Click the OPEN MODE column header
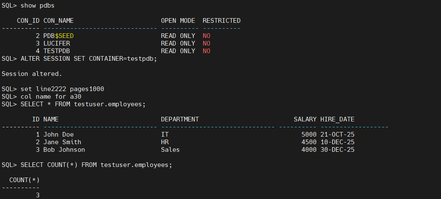This screenshot has height=199, width=441. [x=178, y=21]
